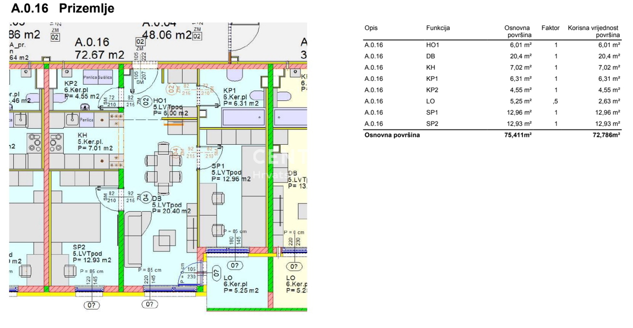Screen dimensions: 633x328
Task: Click the LO function cell in table
Action: pos(430,101)
